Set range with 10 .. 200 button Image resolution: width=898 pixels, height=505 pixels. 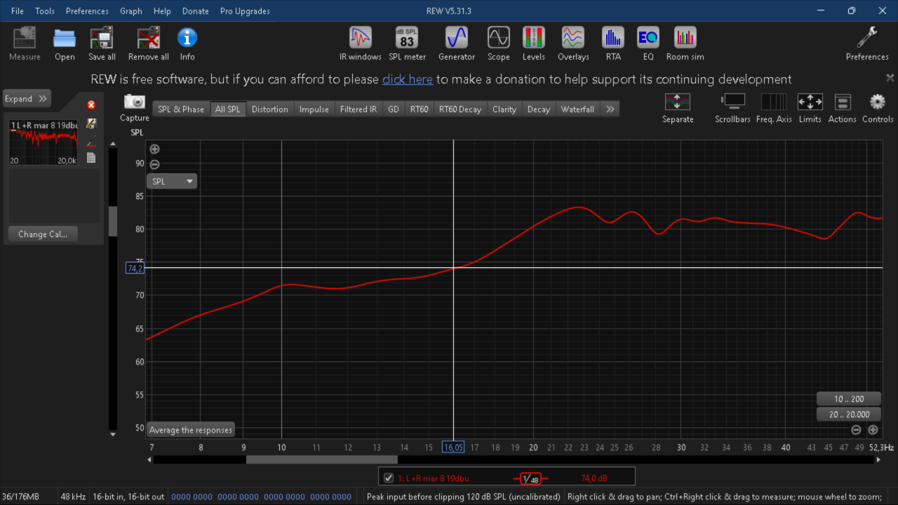pos(849,398)
